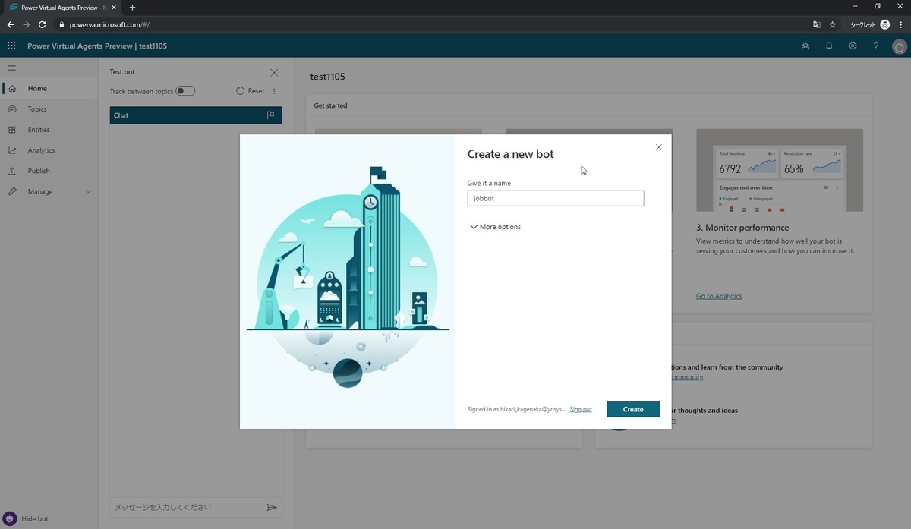Viewport: 911px width, 529px height.
Task: Click the test1105 page title
Action: (x=328, y=77)
